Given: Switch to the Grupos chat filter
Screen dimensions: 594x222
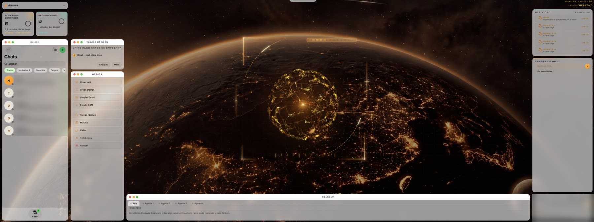Looking at the screenshot, I should [54, 70].
